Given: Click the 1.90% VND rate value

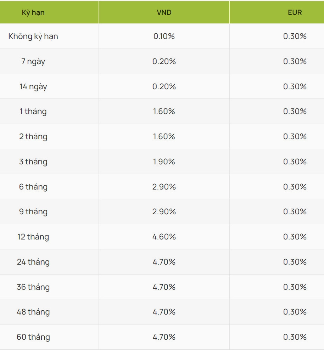Looking at the screenshot, I should click(164, 162).
